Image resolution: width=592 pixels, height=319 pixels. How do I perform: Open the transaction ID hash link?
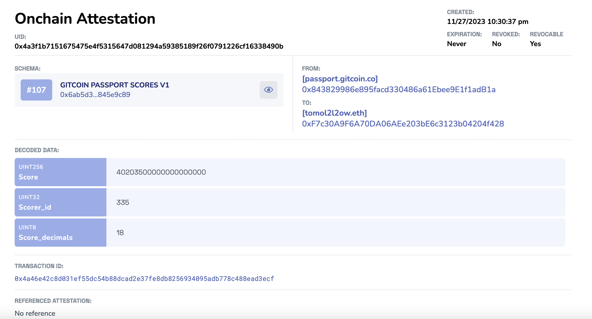pyautogui.click(x=144, y=279)
